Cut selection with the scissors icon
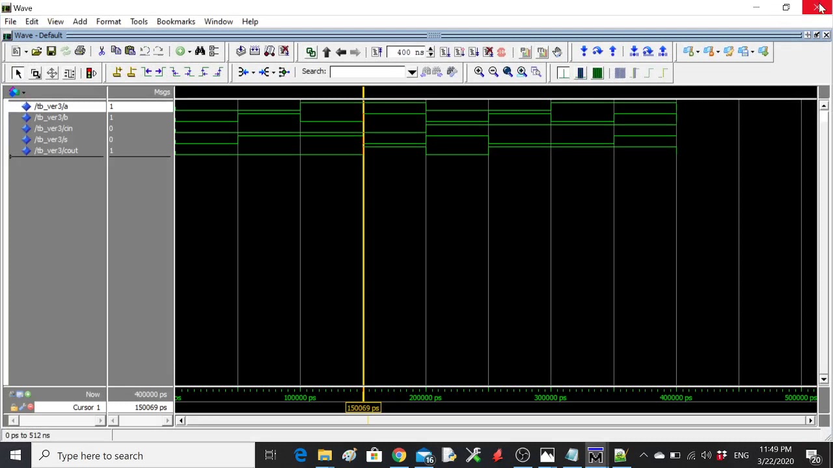The width and height of the screenshot is (833, 468). [102, 51]
